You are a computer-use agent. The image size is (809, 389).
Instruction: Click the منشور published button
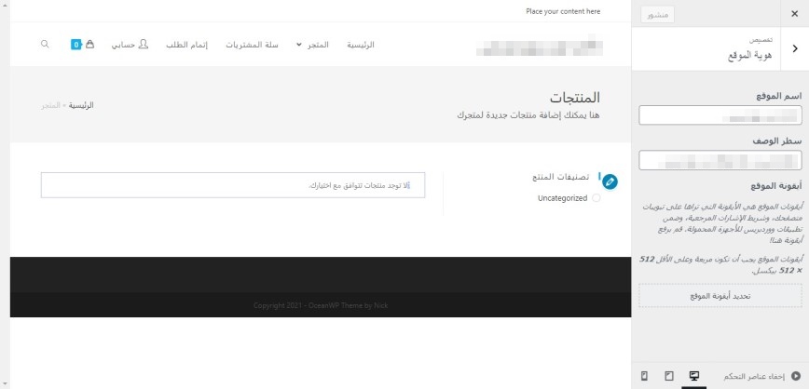point(657,15)
